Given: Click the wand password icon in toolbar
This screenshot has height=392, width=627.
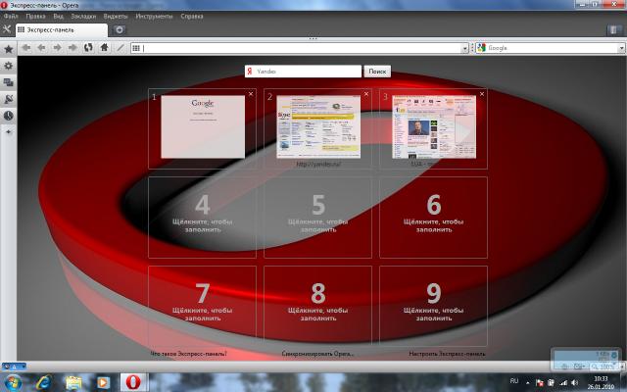Looking at the screenshot, I should 120,48.
